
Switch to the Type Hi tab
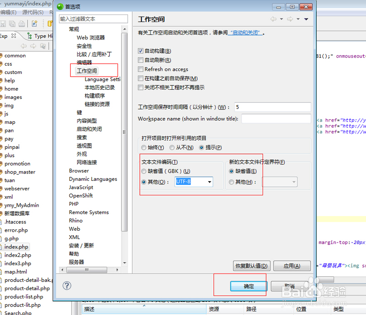coord(43,35)
